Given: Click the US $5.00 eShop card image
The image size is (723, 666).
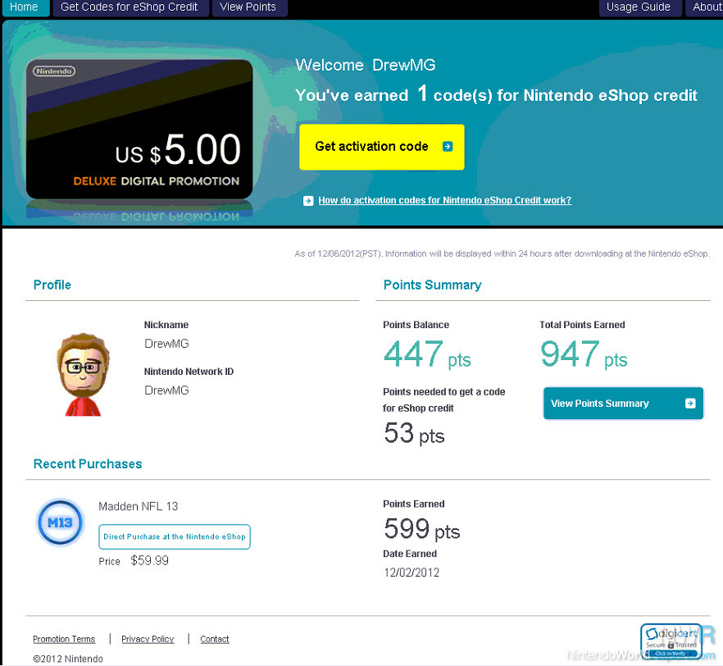Looking at the screenshot, I should pyautogui.click(x=139, y=129).
